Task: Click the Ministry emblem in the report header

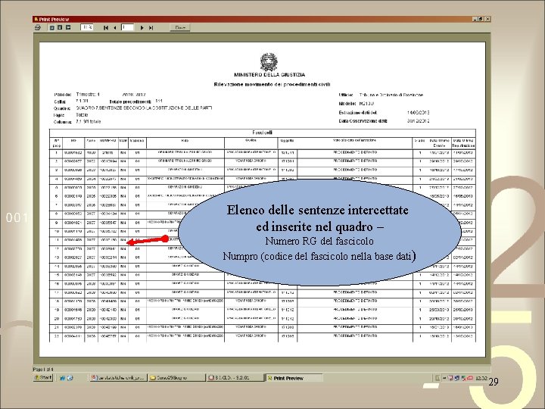Action: [269, 61]
